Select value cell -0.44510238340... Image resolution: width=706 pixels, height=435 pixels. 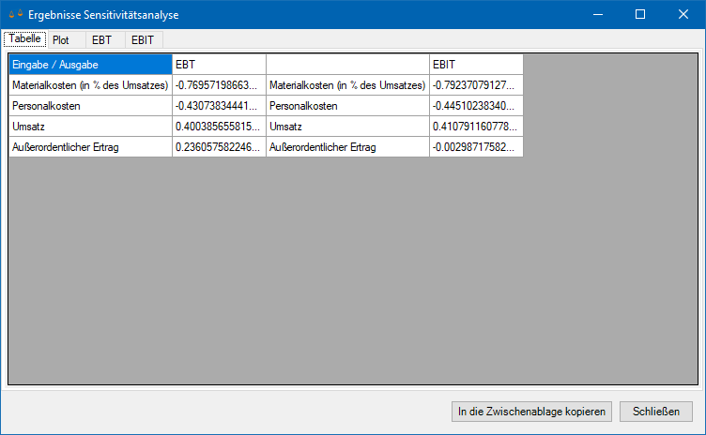pos(476,106)
